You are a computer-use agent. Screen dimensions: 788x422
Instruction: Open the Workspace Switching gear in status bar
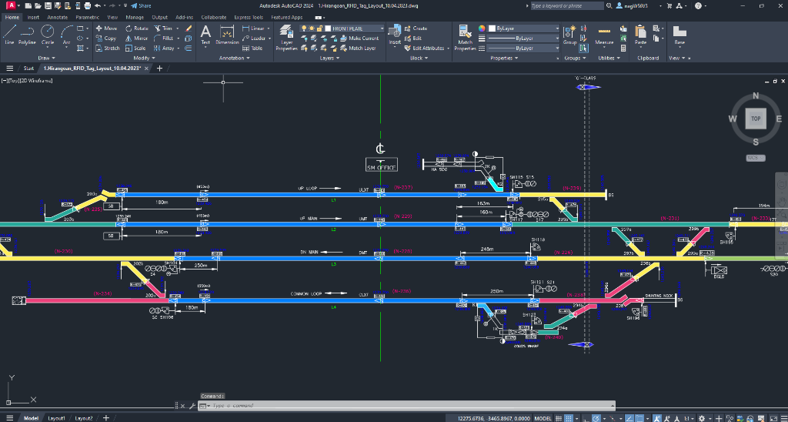[702, 418]
